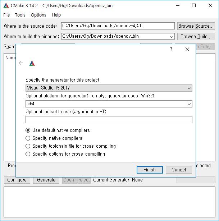
Task: Close the generator dialog with X
Action: coord(187,49)
